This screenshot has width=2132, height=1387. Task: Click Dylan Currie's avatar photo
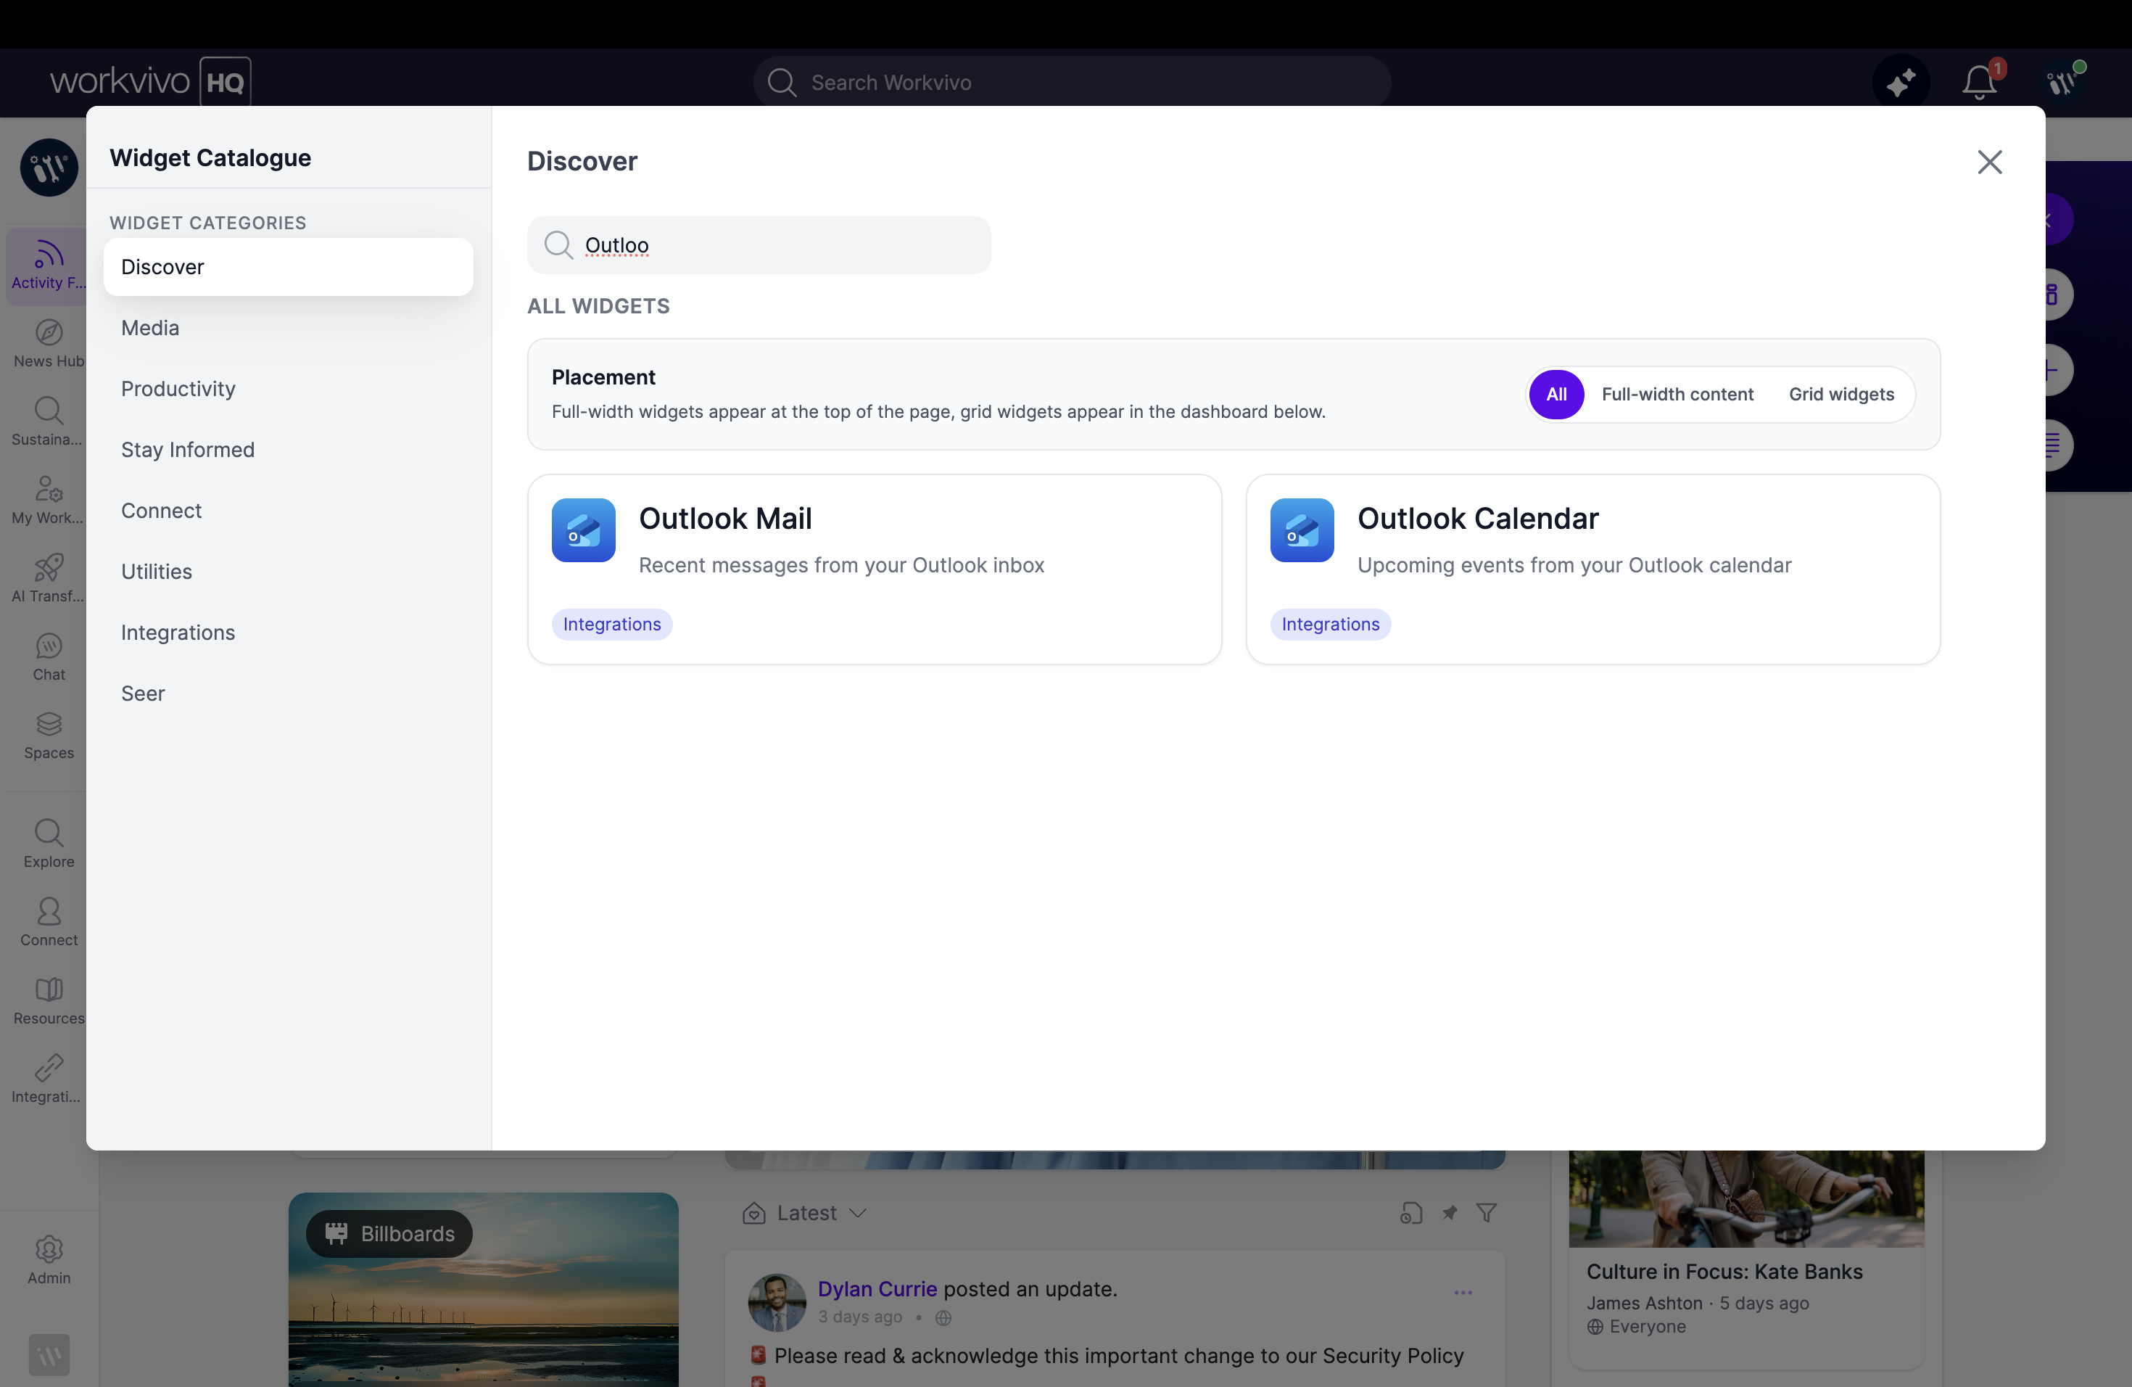pyautogui.click(x=777, y=1303)
